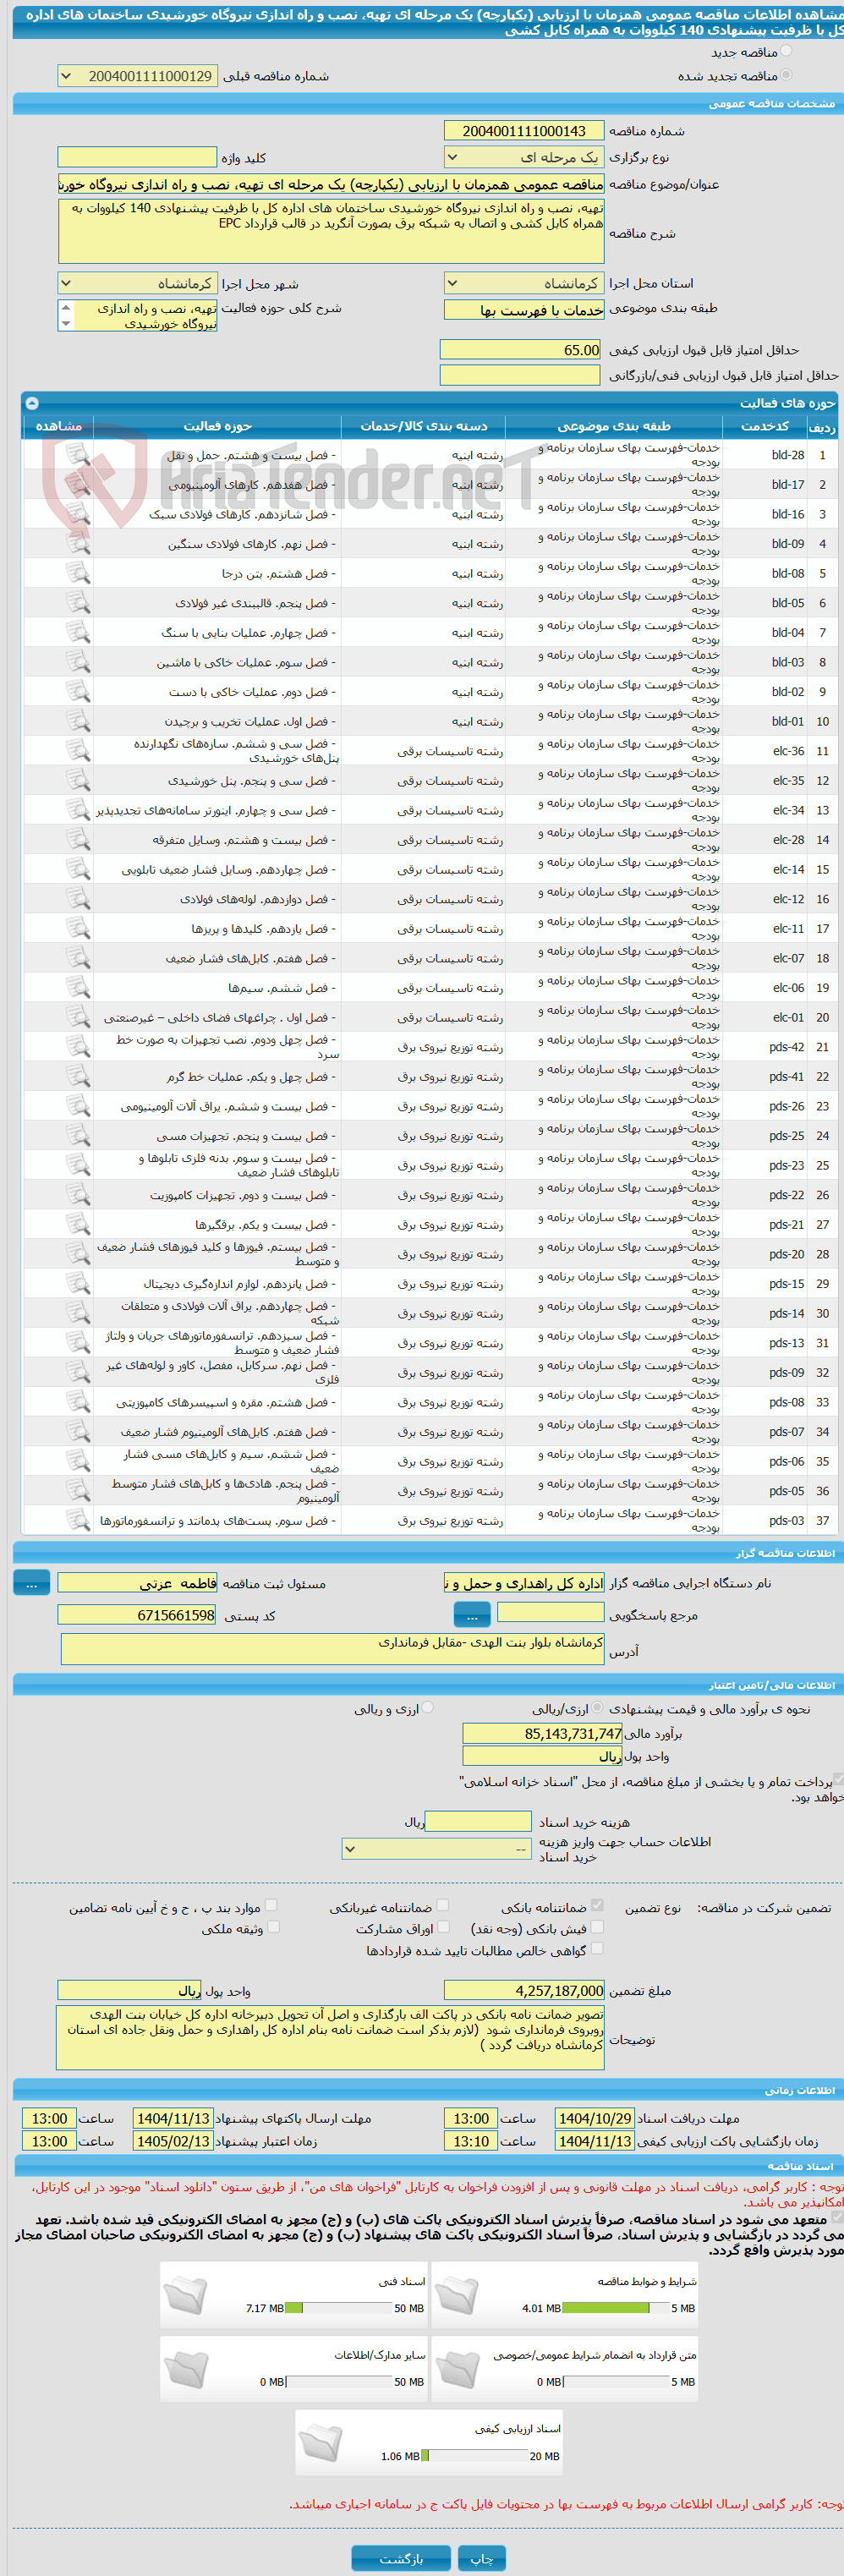
Task: Open view icon for row pds-15
Action: click(78, 1284)
